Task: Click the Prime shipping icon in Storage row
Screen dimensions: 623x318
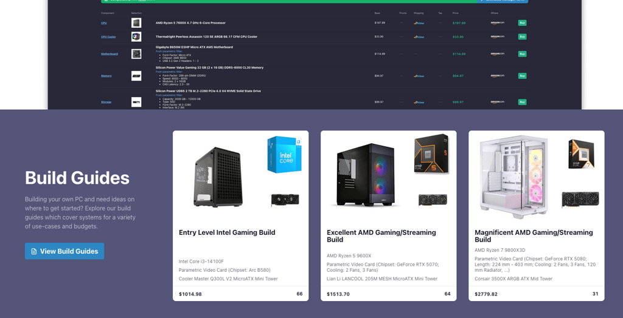Action: (419, 102)
